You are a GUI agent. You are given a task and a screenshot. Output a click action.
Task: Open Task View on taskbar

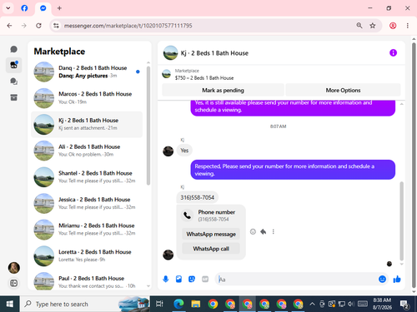click(159, 304)
